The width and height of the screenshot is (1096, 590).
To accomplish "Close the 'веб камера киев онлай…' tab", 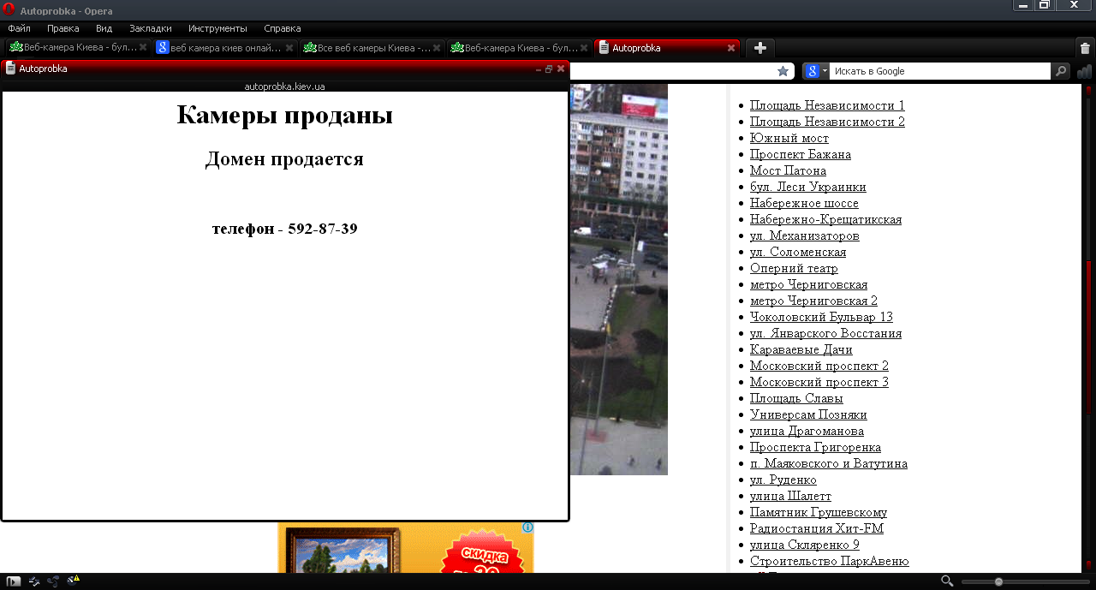I will tap(289, 48).
